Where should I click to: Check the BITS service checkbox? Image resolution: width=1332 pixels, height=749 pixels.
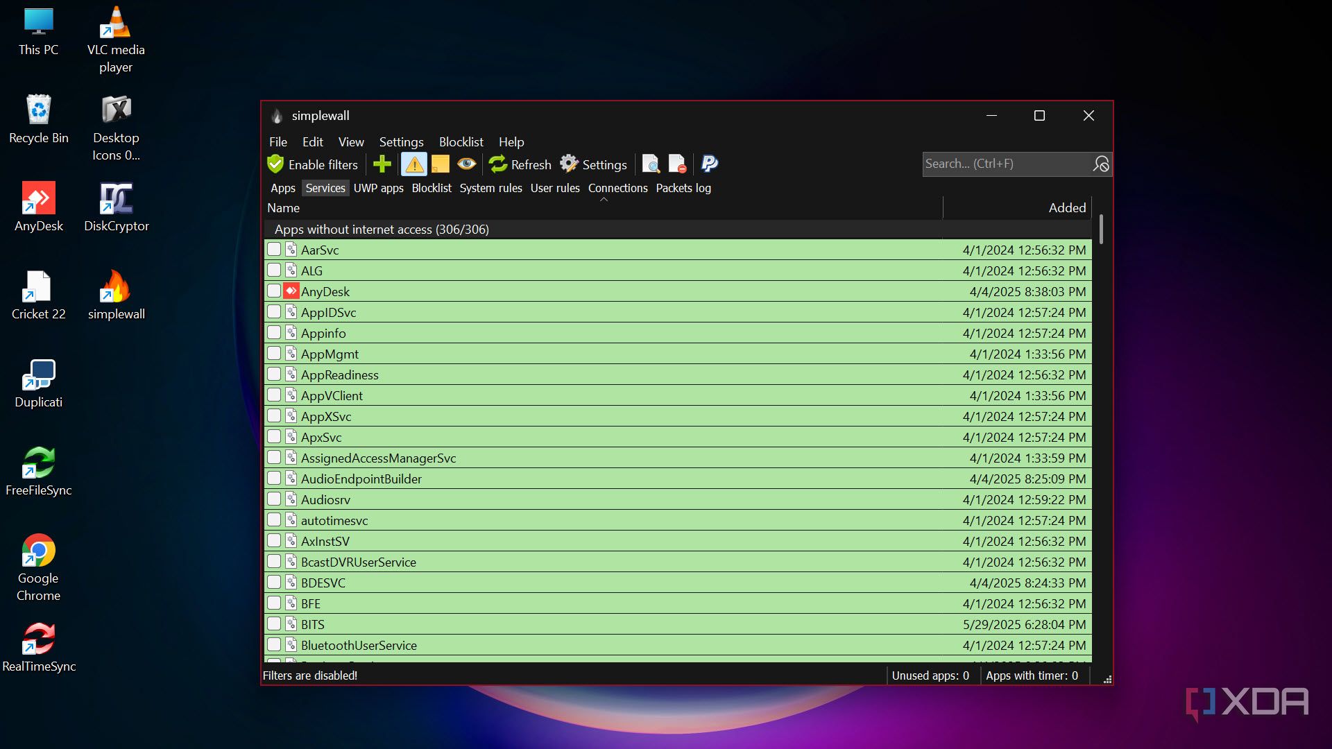pyautogui.click(x=274, y=623)
